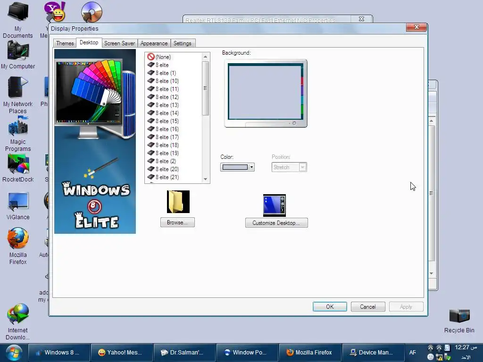Screen dimensions: 483x362
Task: Switch to the Settings tab
Action: (183, 43)
